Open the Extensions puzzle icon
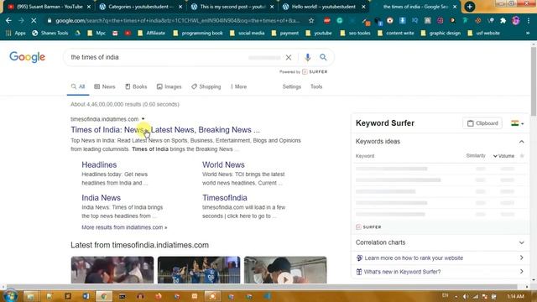The width and height of the screenshot is (537, 302). pyautogui.click(x=503, y=20)
